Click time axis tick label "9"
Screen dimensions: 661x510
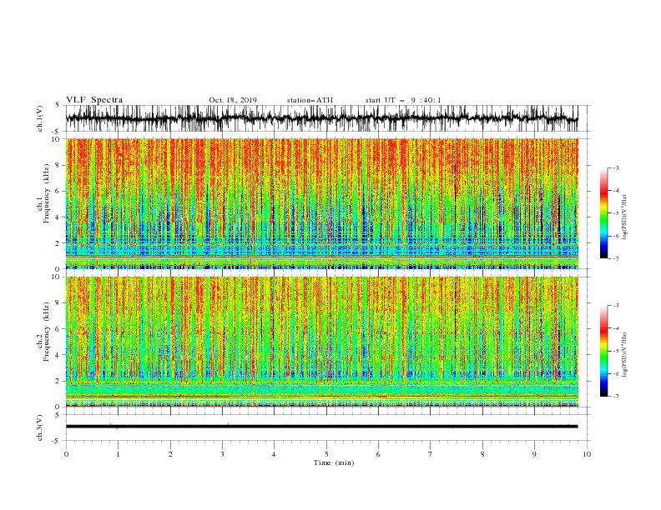534,454
